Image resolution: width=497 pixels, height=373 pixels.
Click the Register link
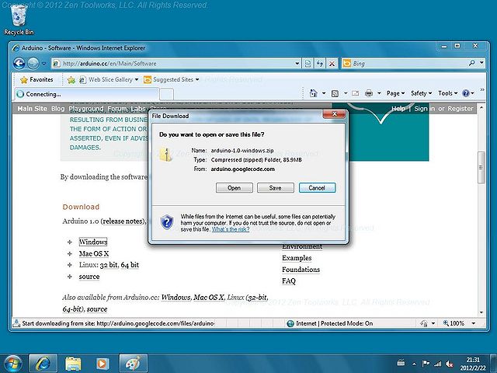pyautogui.click(x=461, y=109)
